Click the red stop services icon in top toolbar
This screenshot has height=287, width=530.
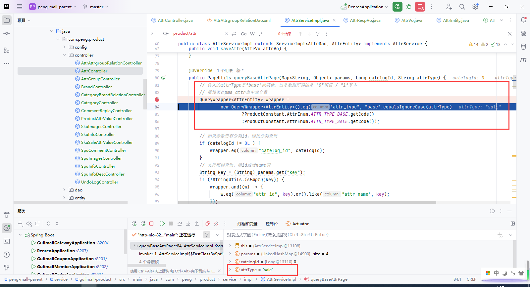pos(420,7)
